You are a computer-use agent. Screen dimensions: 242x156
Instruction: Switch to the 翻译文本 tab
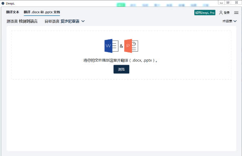[x=13, y=12]
